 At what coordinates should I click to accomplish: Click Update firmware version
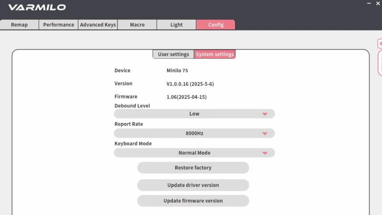click(x=193, y=201)
